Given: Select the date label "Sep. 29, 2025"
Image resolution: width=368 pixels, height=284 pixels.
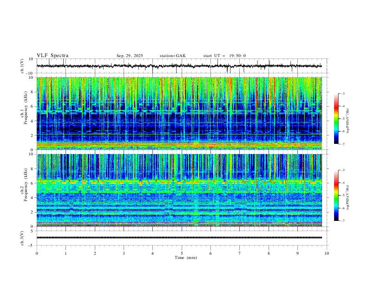Looking at the screenshot, I should [x=130, y=56].
